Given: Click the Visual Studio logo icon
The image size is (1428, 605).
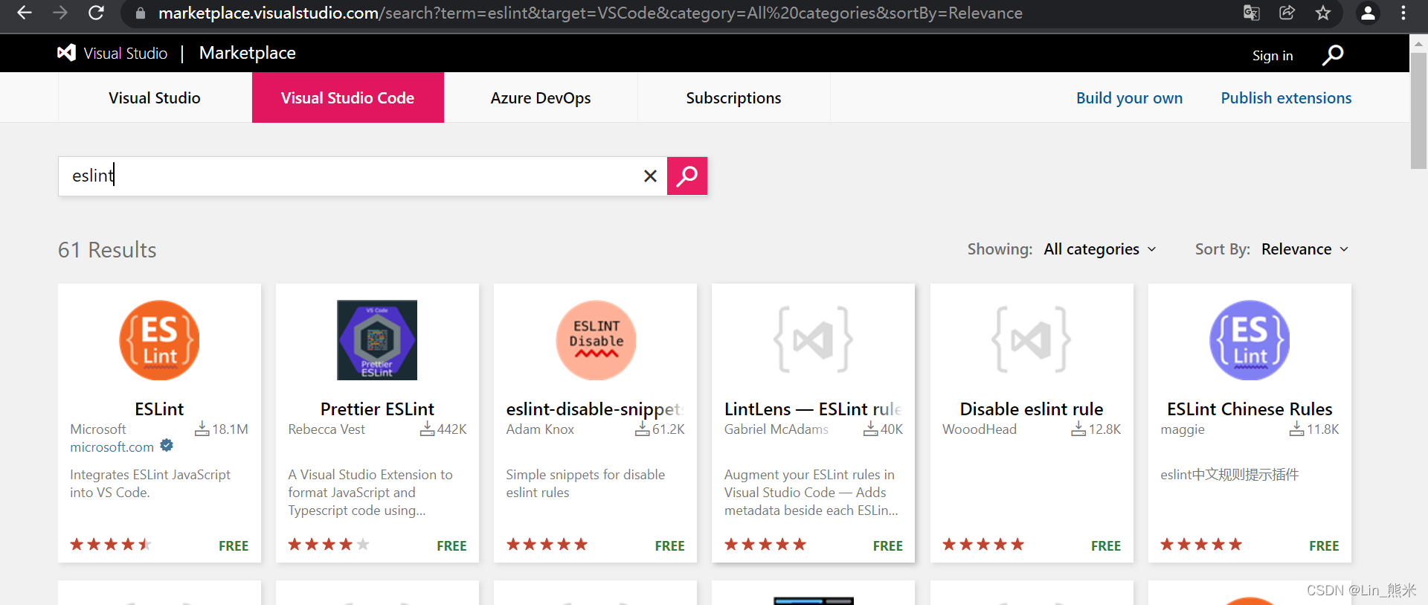Looking at the screenshot, I should 66,53.
